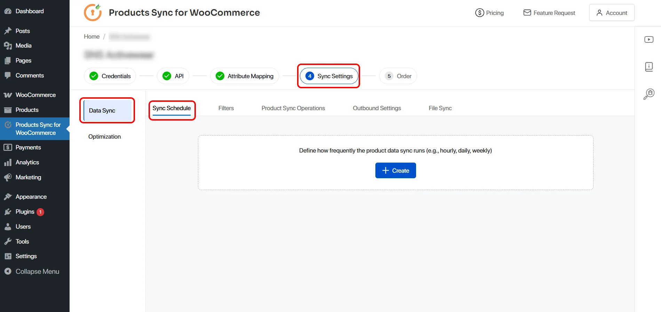The width and height of the screenshot is (661, 312).
Task: Open the Attribute Mapping step
Action: coord(244,76)
